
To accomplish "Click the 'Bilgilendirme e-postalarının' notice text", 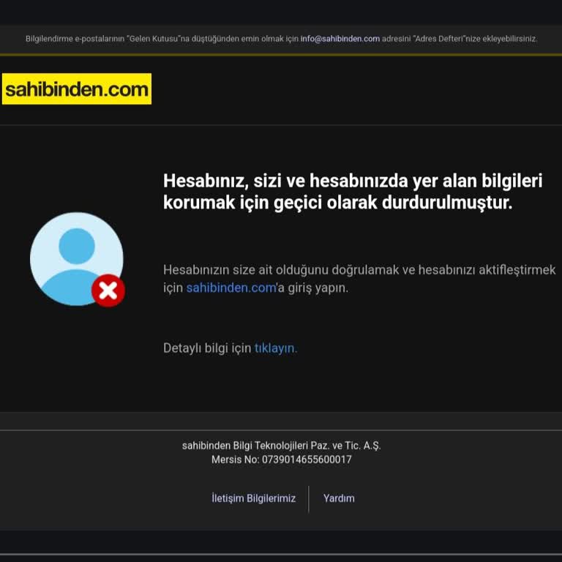I will 281,39.
